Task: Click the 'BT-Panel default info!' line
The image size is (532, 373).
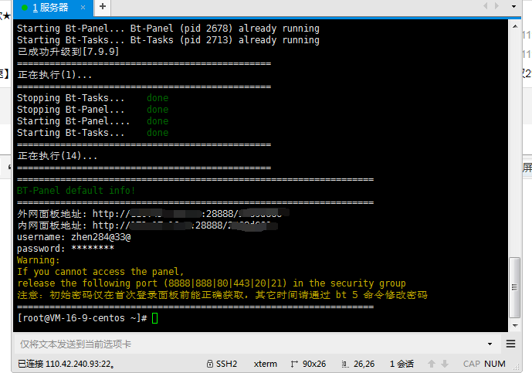Action: (x=76, y=191)
